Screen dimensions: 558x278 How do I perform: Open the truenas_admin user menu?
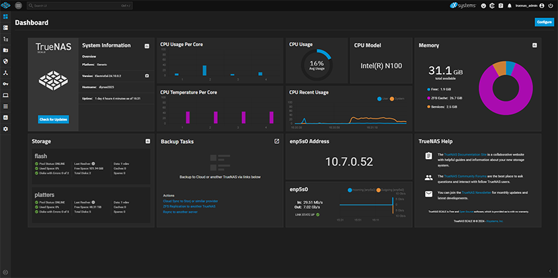(x=530, y=5)
